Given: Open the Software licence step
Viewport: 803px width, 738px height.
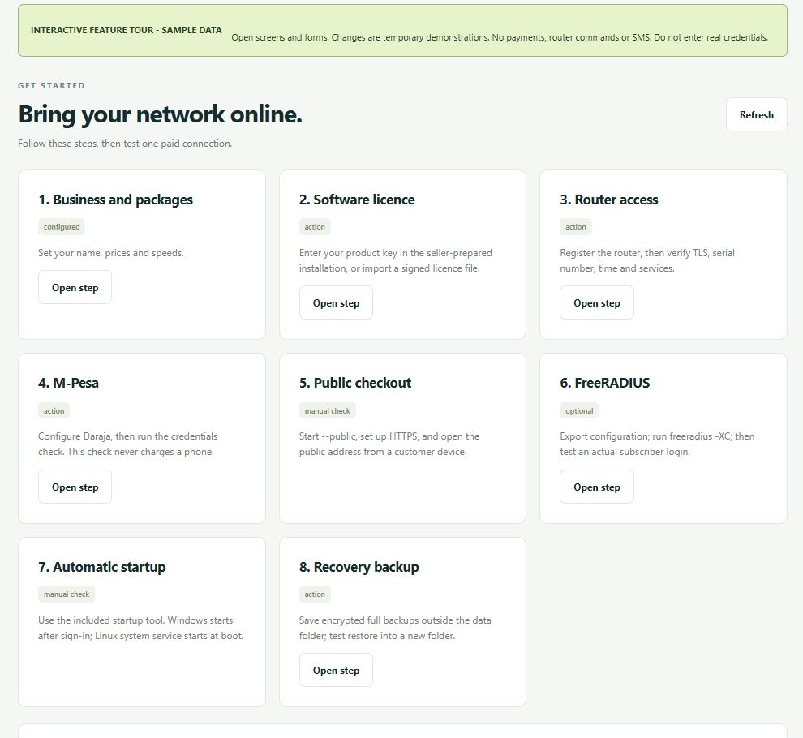Looking at the screenshot, I should (336, 302).
